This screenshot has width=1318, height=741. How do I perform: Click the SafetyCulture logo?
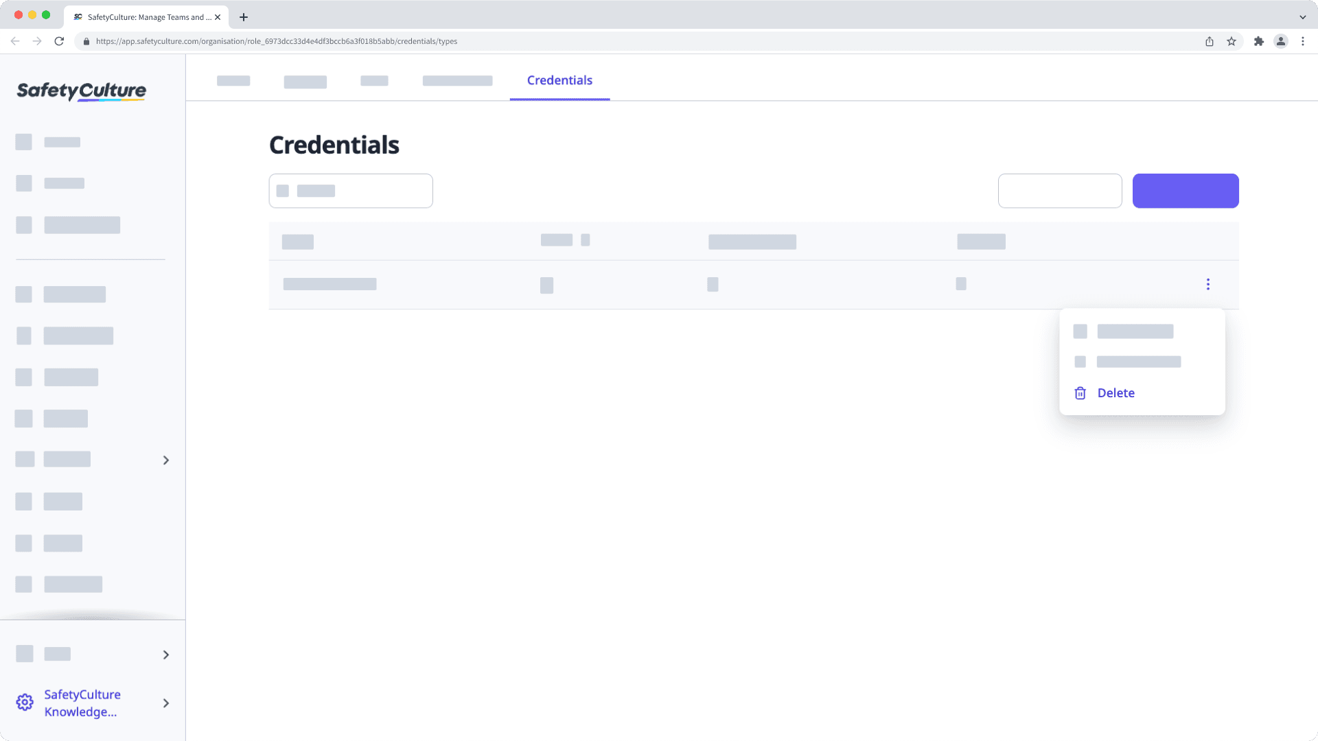click(x=80, y=91)
